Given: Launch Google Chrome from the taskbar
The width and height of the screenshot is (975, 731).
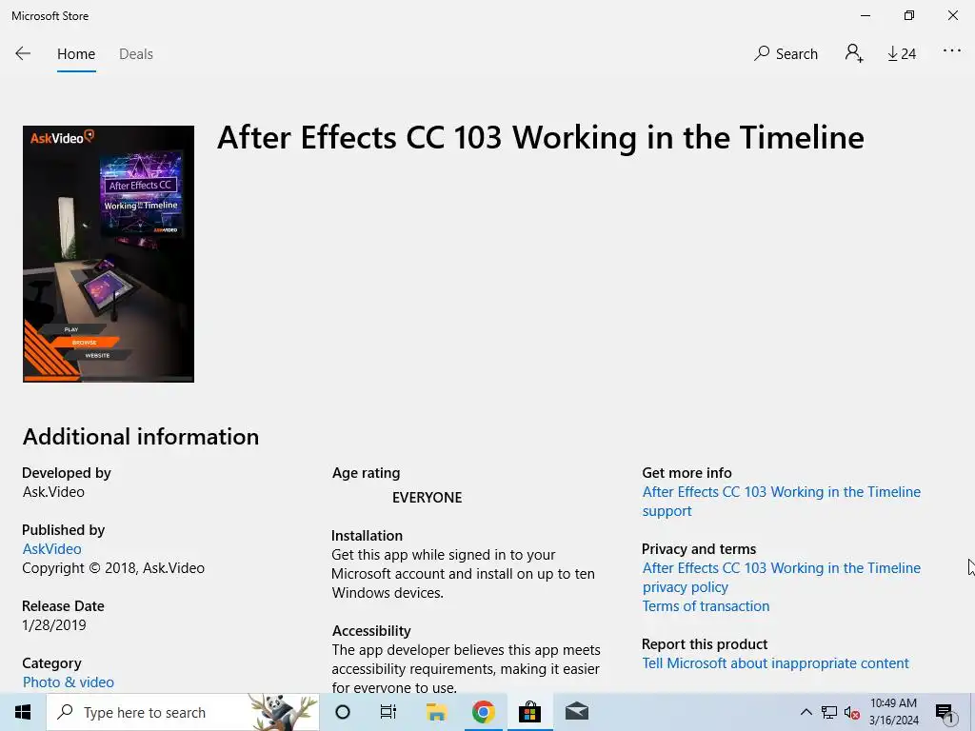Looking at the screenshot, I should pos(483,712).
